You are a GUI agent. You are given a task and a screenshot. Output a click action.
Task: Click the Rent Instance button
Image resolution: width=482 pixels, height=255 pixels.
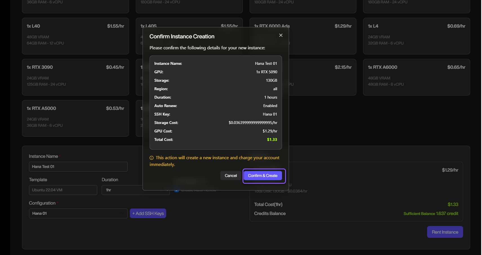445,232
